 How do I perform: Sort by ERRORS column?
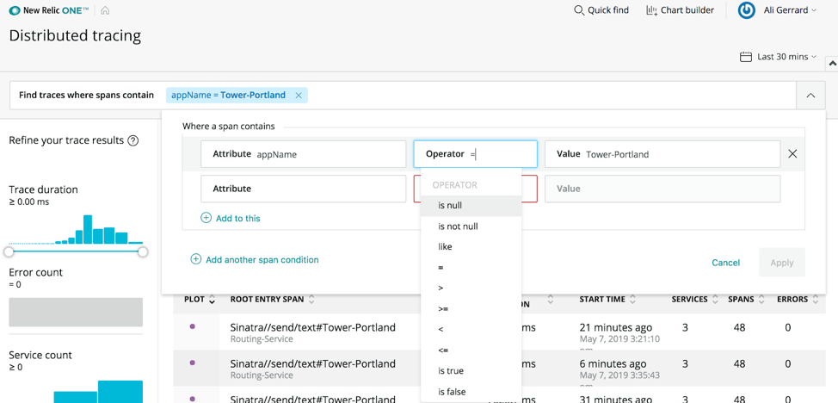(798, 299)
